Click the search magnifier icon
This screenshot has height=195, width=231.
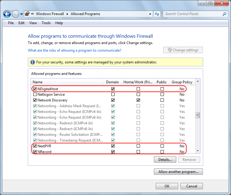click(224, 14)
